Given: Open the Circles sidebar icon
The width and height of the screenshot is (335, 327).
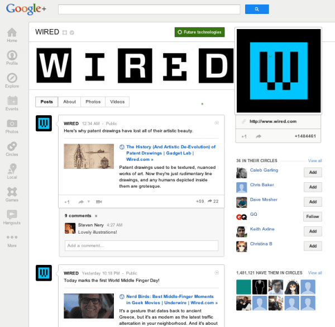Looking at the screenshot, I should tap(12, 149).
